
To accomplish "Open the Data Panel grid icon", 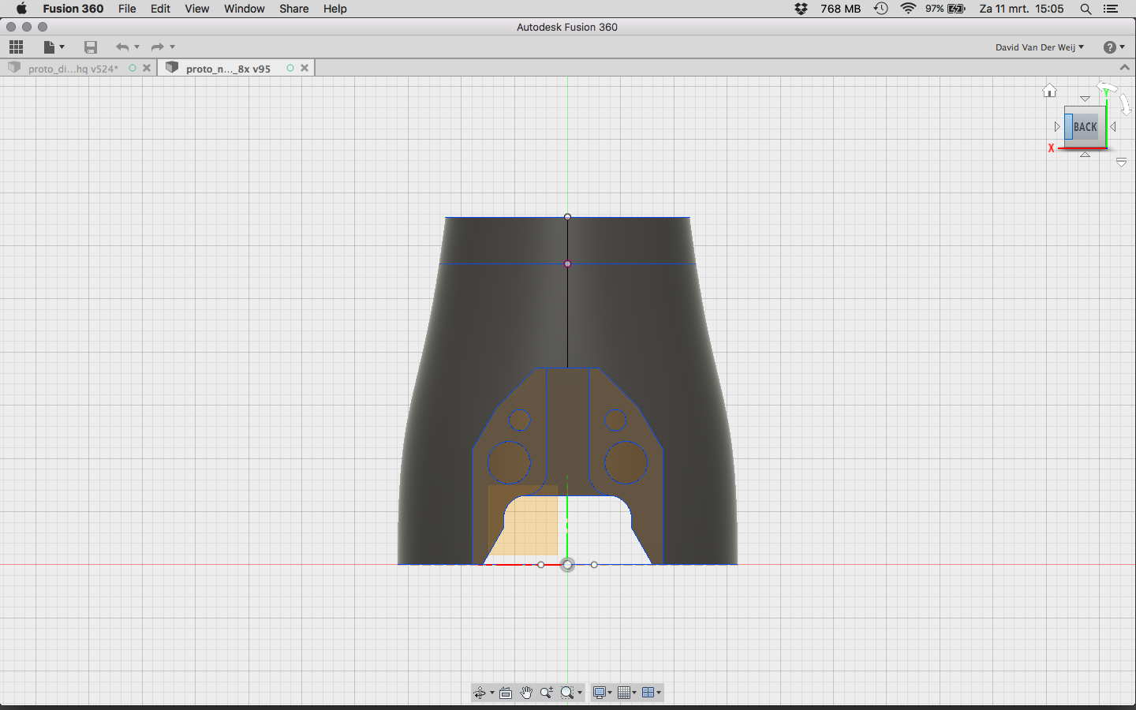I will coord(16,47).
